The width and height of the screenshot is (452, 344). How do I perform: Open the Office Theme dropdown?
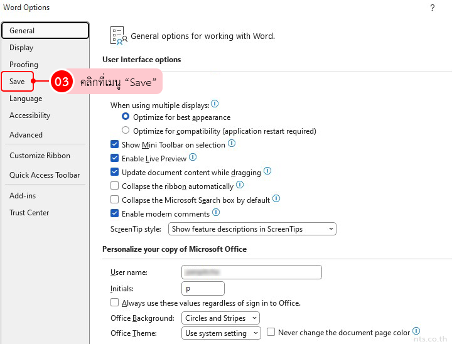pos(221,333)
